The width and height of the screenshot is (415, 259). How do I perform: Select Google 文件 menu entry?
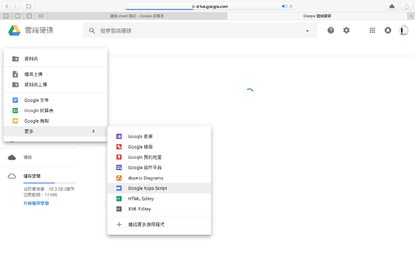pyautogui.click(x=55, y=100)
